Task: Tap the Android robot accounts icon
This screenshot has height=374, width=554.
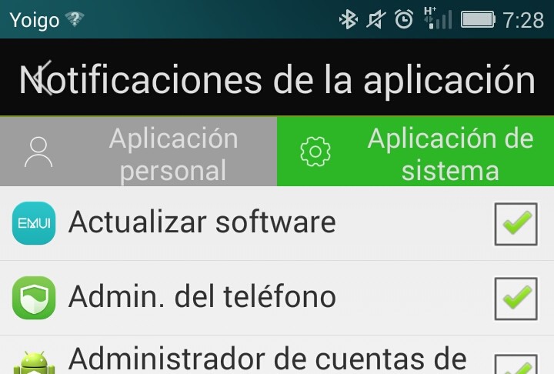Action: tap(34, 362)
